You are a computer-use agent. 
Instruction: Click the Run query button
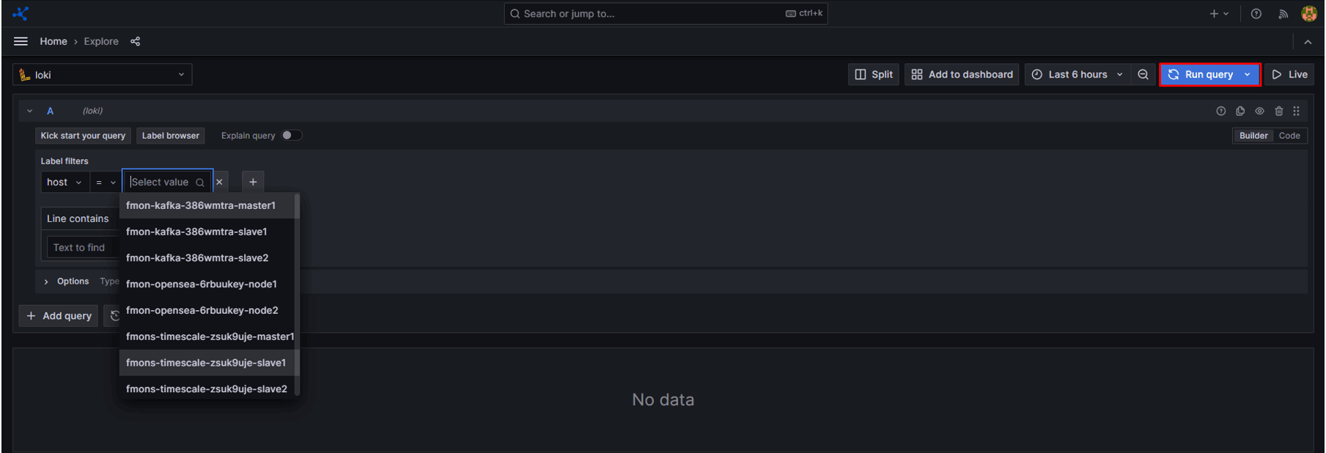[x=1201, y=75]
